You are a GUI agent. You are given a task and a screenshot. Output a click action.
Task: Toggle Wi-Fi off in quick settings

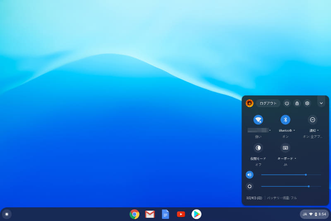pyautogui.click(x=258, y=120)
